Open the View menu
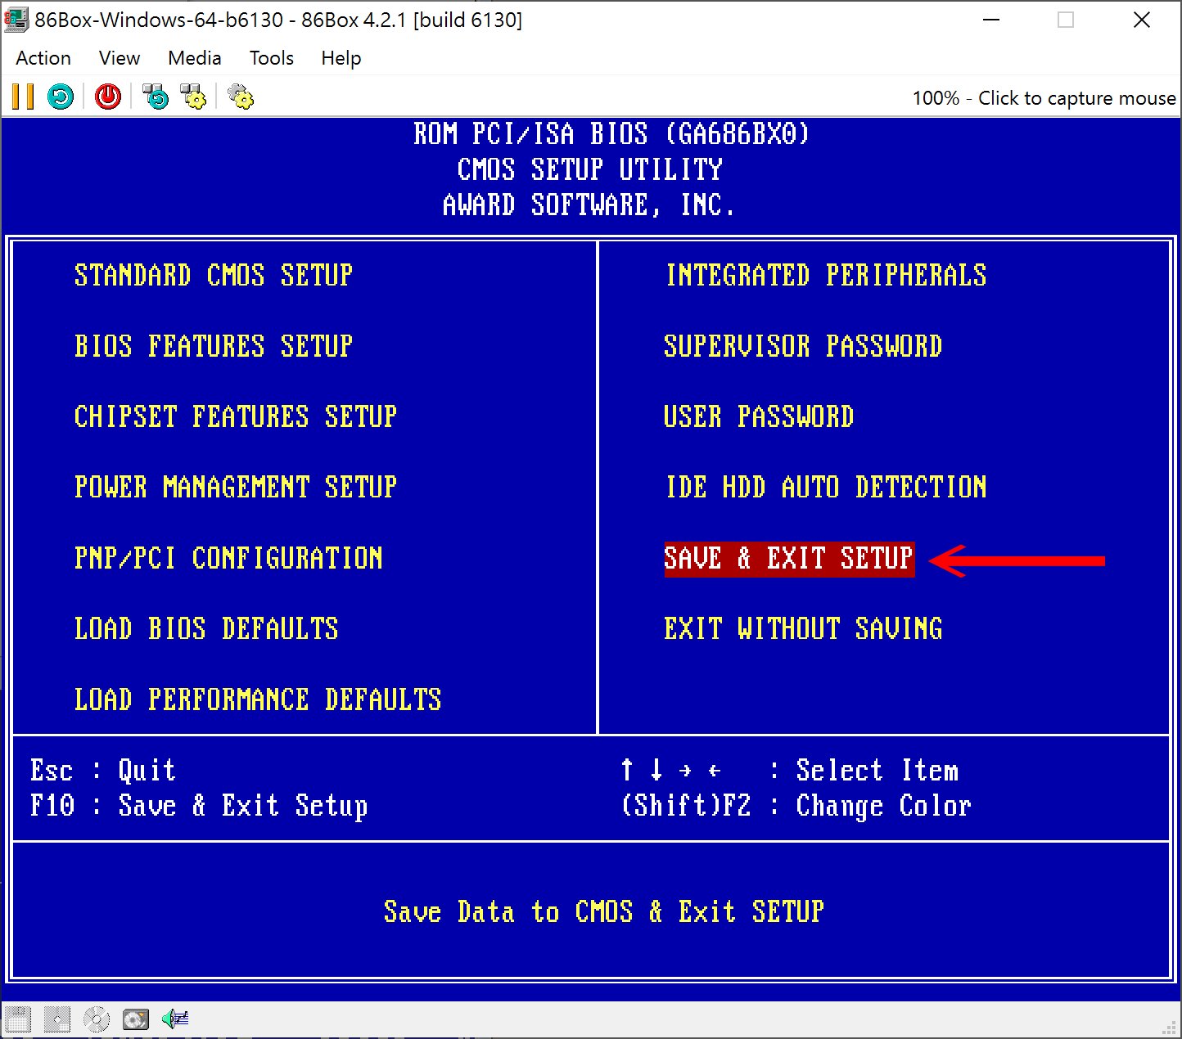This screenshot has height=1039, width=1182. click(x=120, y=58)
